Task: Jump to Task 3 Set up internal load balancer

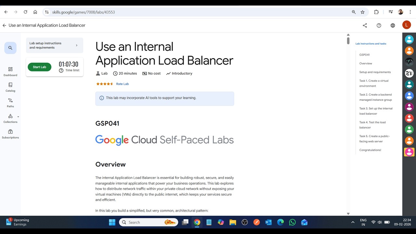Action: coord(376,111)
